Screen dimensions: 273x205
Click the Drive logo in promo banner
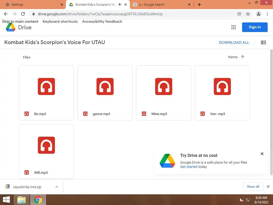pyautogui.click(x=167, y=161)
